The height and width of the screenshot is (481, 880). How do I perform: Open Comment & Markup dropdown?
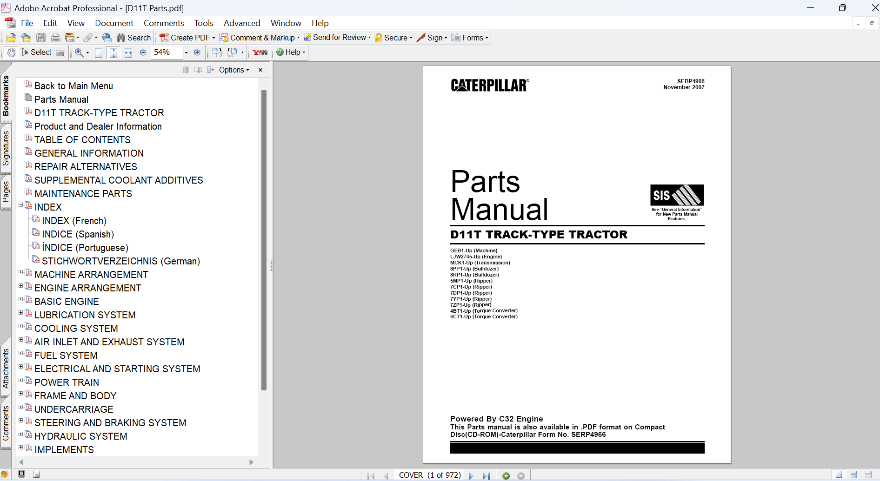(x=260, y=38)
